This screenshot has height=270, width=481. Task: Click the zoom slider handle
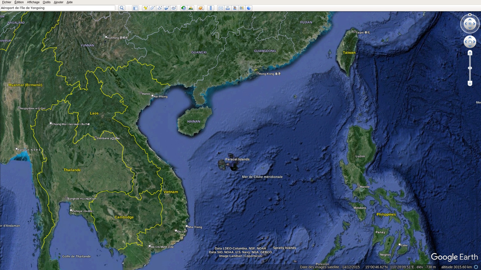pyautogui.click(x=470, y=68)
